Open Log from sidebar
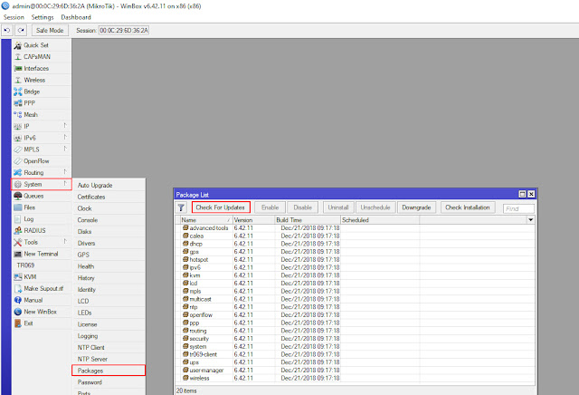Viewport: 579px width, 395px height. 42,219
